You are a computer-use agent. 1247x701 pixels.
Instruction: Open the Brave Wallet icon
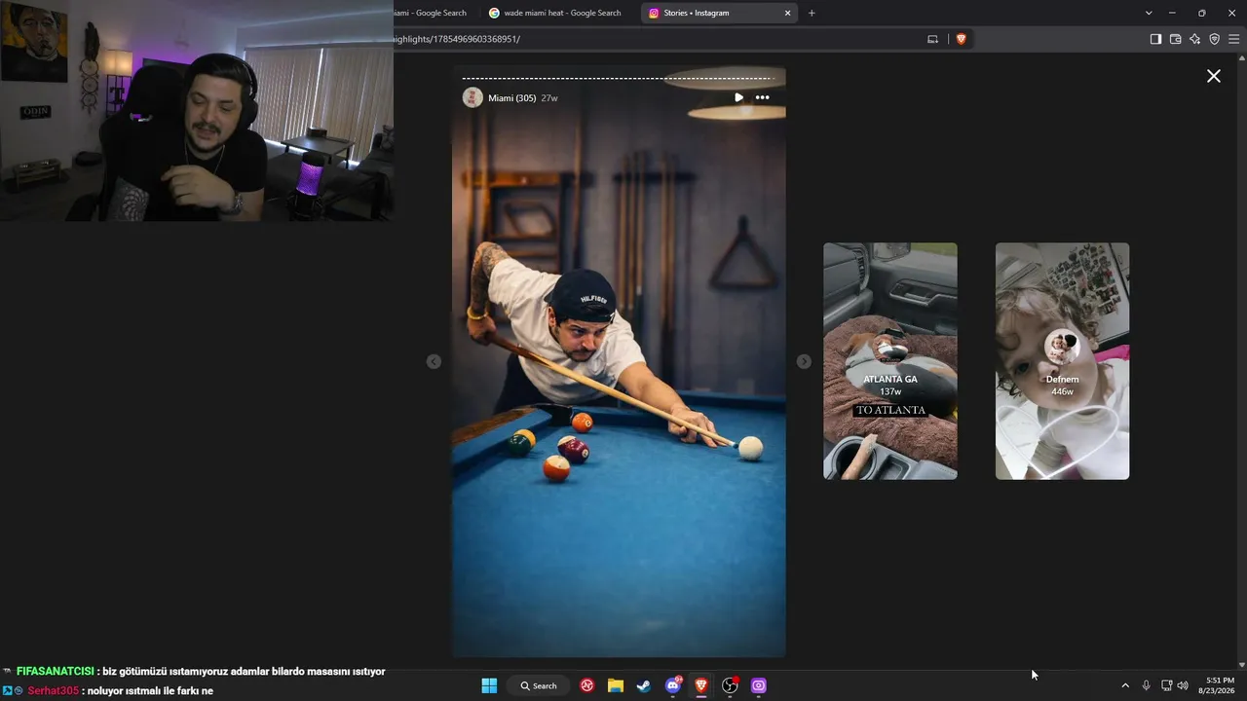(1175, 39)
